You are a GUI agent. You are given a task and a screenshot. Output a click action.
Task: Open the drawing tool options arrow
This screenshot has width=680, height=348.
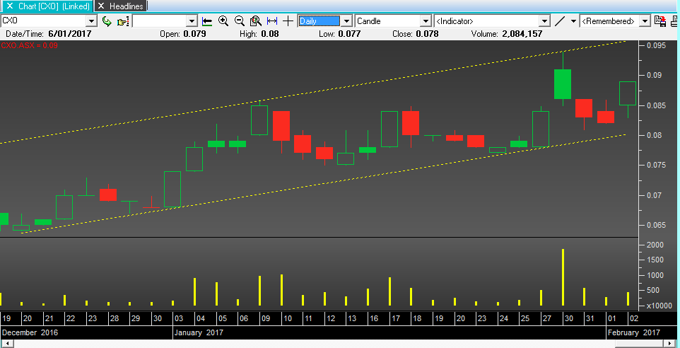pyautogui.click(x=573, y=21)
